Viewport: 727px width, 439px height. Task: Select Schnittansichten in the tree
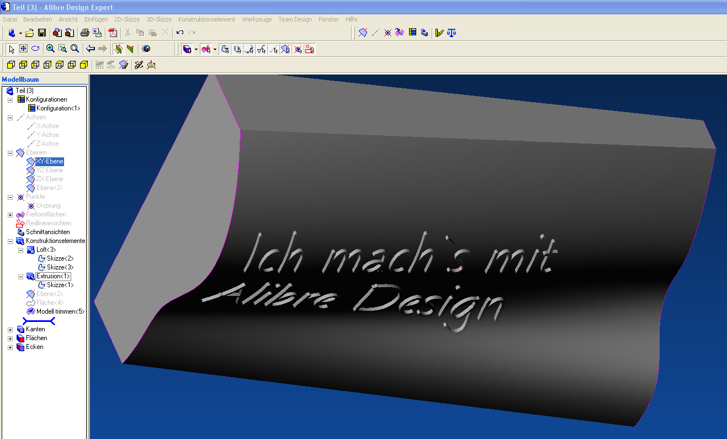(x=48, y=232)
